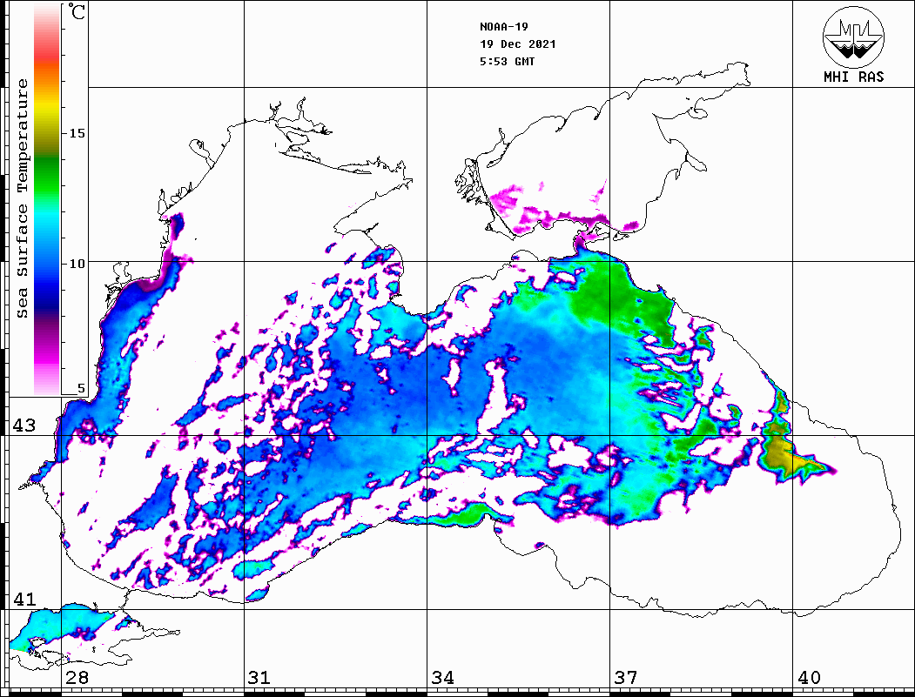Click the longitude label 37
Image resolution: width=915 pixels, height=697 pixels.
(626, 678)
